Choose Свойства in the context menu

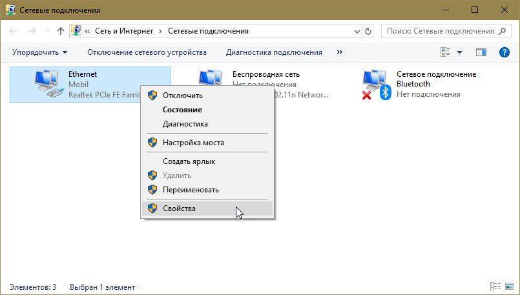[x=179, y=209]
